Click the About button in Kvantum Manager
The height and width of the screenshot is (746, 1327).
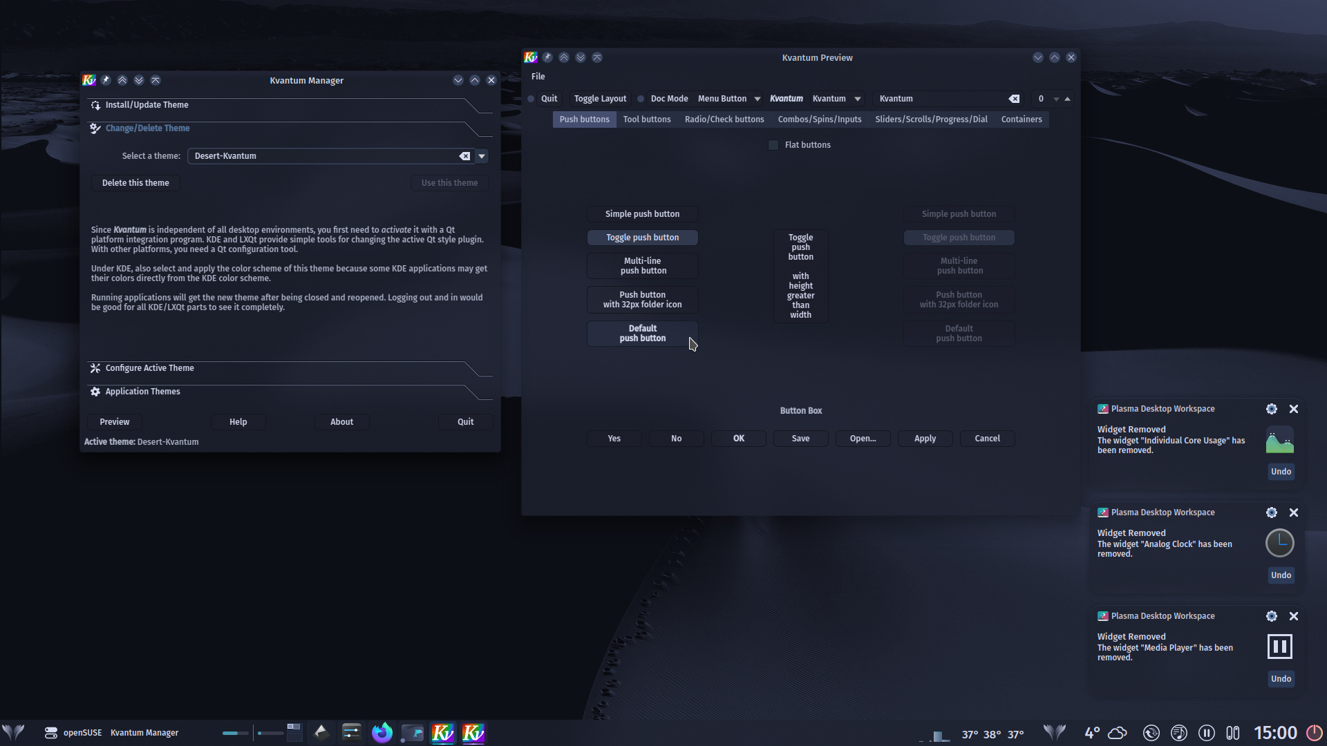[x=341, y=422]
